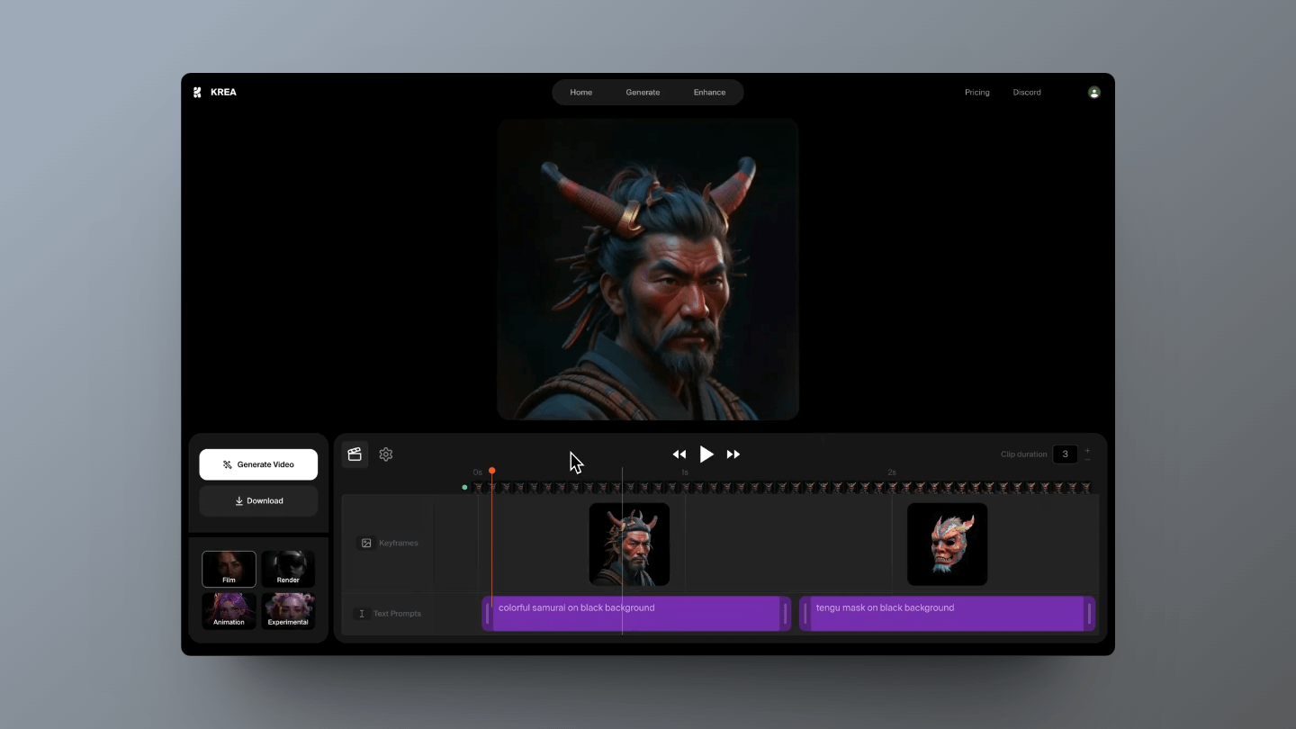The width and height of the screenshot is (1296, 729).
Task: Open the Enhance tab
Action: 709,93
